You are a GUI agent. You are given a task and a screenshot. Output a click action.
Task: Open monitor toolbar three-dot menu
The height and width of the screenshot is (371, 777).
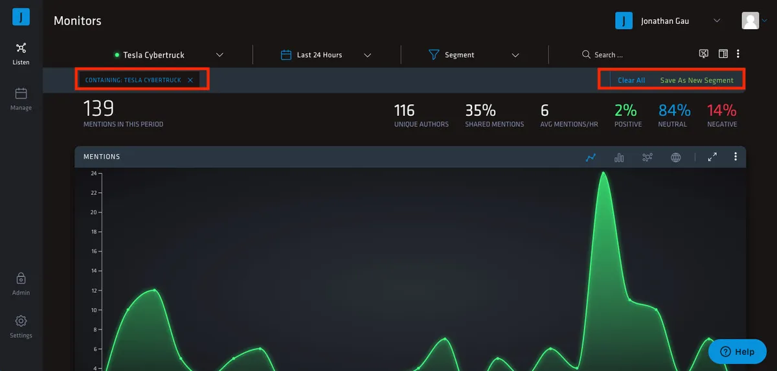coord(738,54)
